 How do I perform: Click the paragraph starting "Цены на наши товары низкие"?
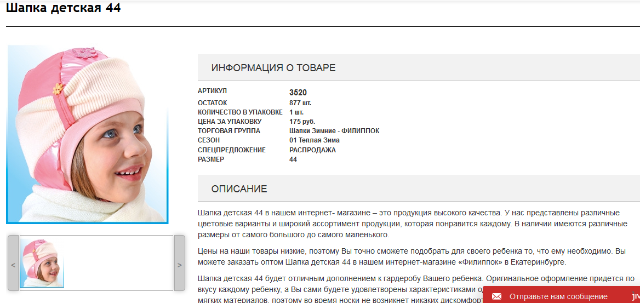click(412, 255)
